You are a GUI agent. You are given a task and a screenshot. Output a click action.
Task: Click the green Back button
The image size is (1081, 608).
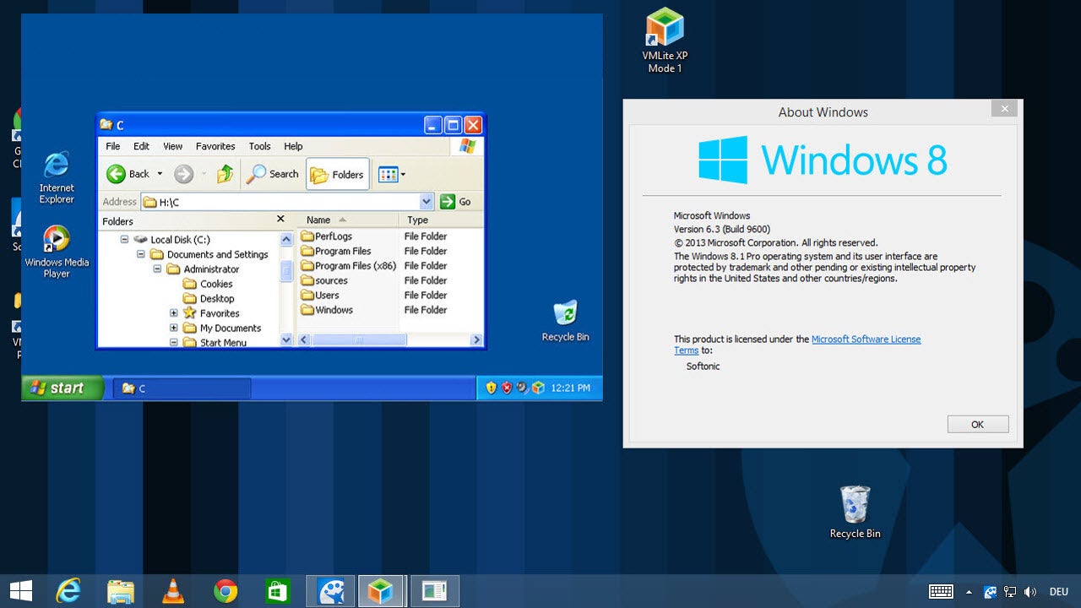pyautogui.click(x=117, y=174)
